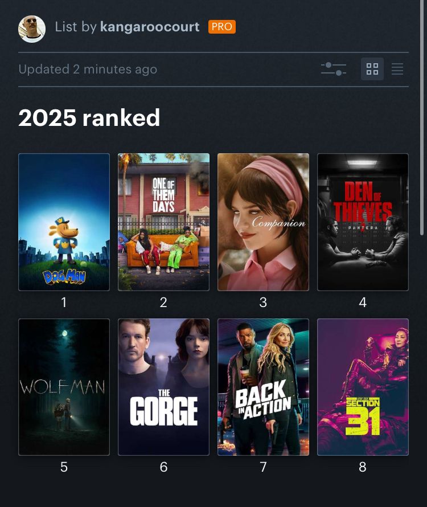
Task: Click rank number 4 under Den of Thieves
Action: [x=363, y=302]
